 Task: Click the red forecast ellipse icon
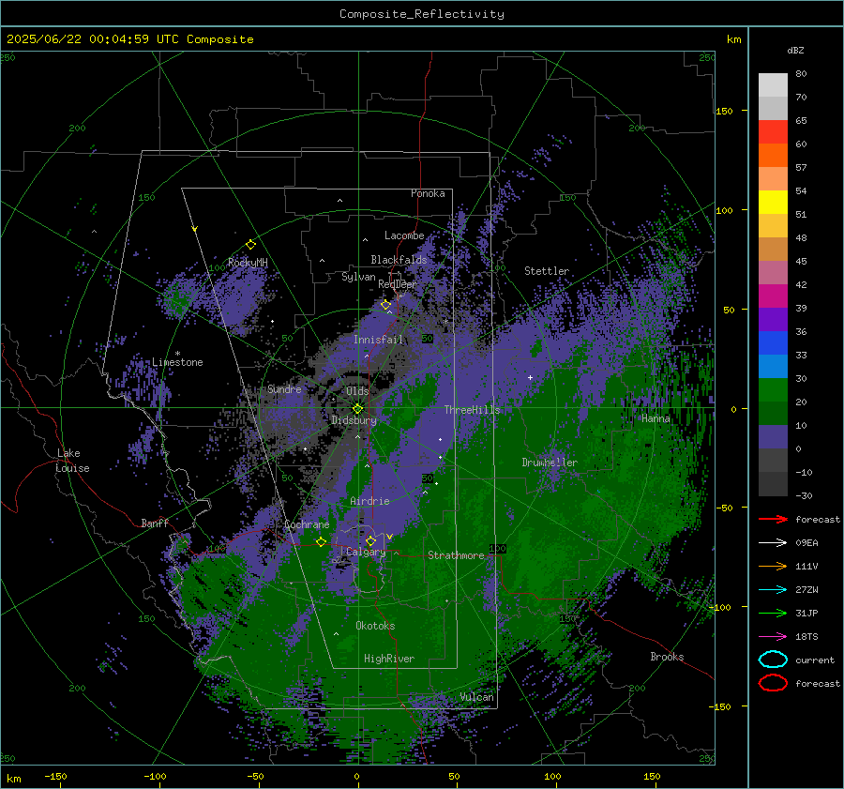point(773,683)
